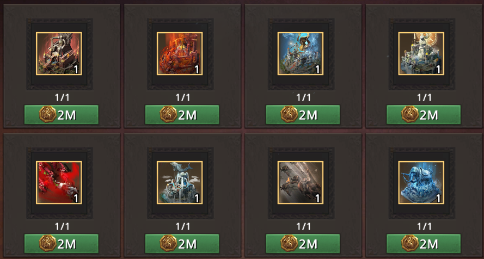
Task: Click the 1/1 stock label under white tower castle
Action: [424, 98]
